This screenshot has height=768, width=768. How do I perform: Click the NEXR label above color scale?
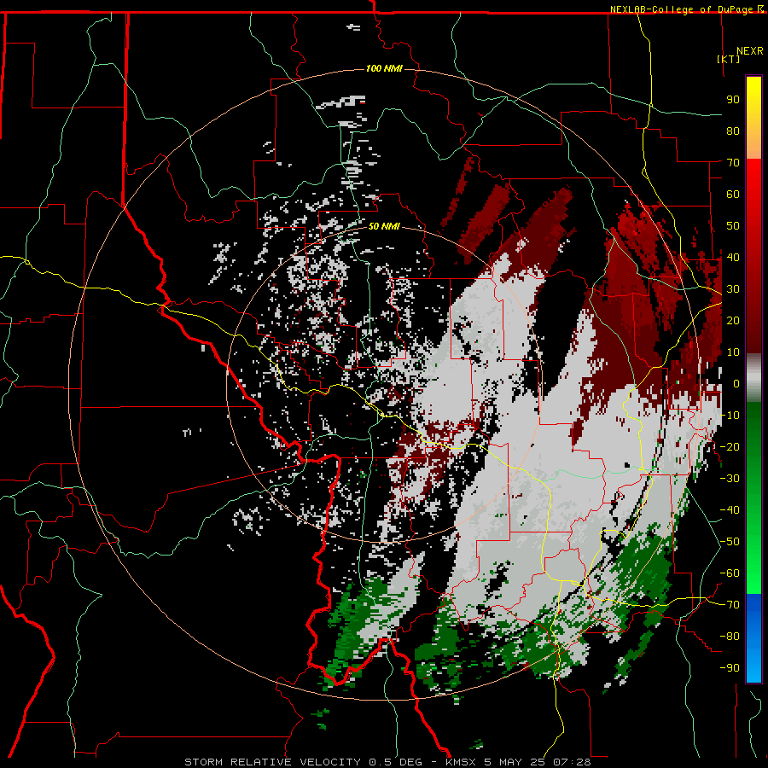(x=750, y=51)
